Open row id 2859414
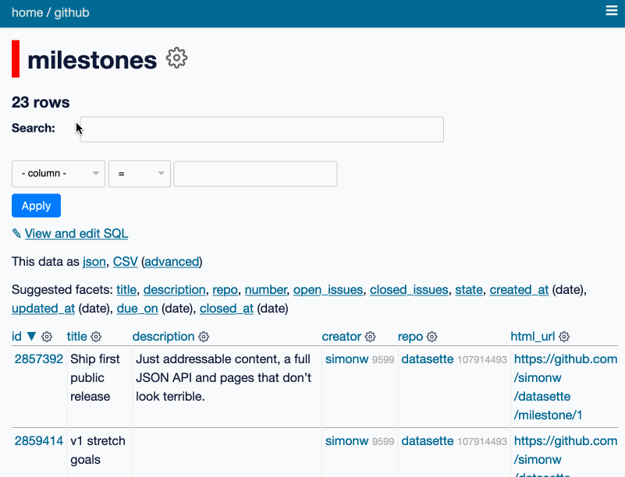 point(39,441)
